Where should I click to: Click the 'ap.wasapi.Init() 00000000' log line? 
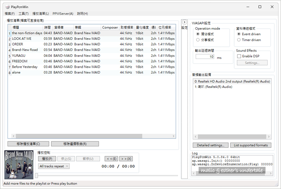216,161
